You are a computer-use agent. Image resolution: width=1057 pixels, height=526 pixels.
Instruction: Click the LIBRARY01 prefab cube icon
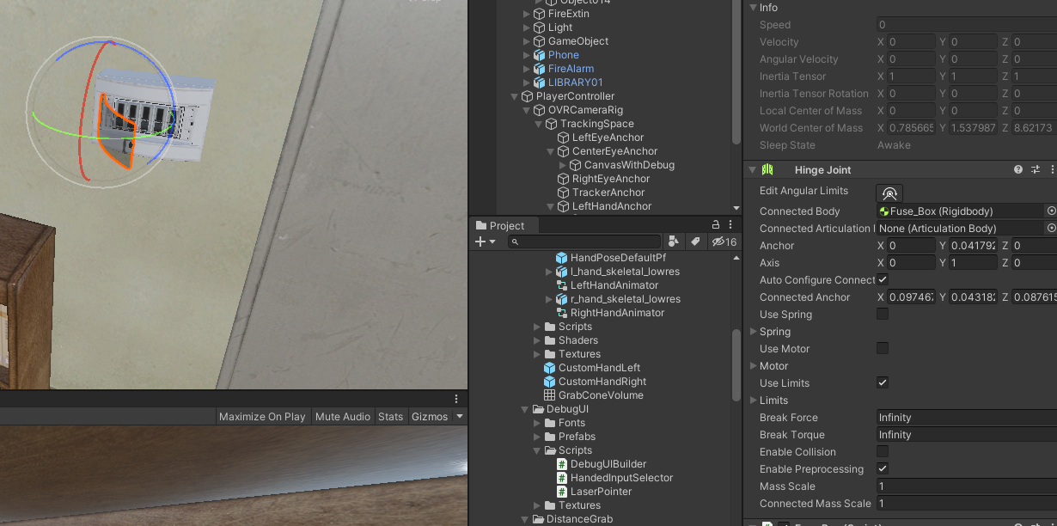coord(540,83)
